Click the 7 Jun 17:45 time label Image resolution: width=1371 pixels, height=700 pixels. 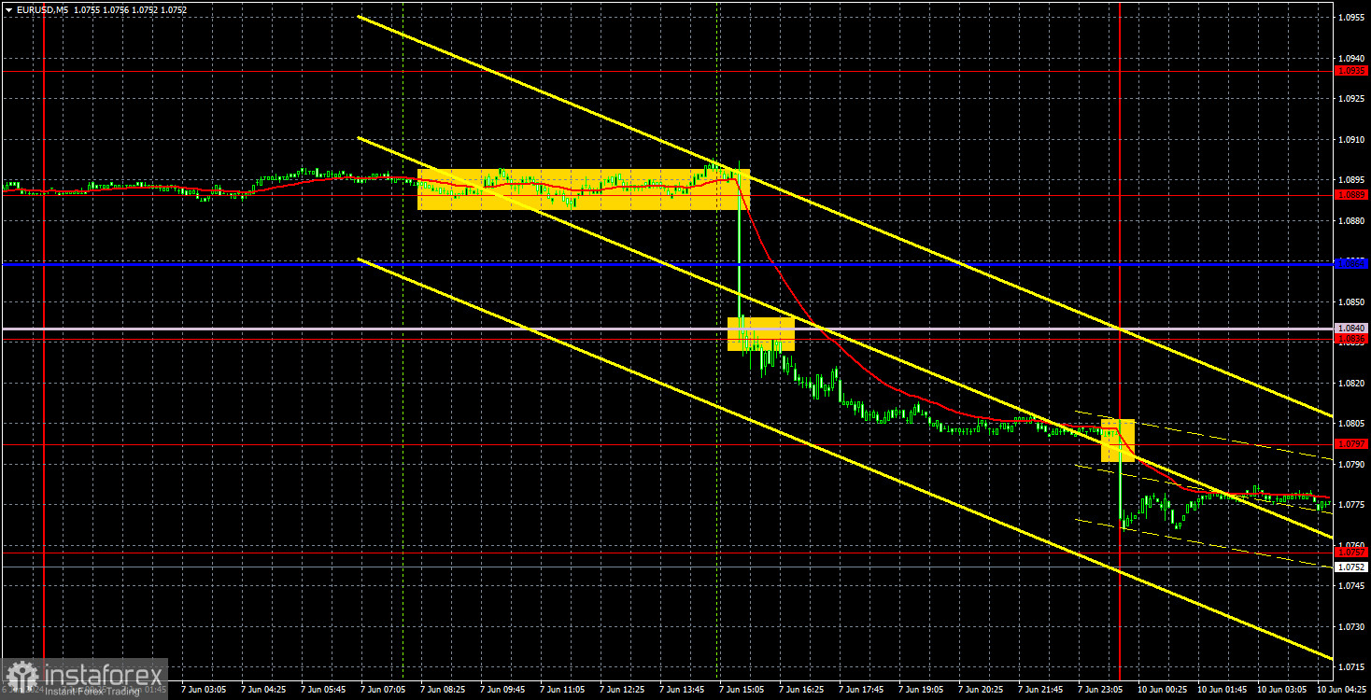[861, 690]
